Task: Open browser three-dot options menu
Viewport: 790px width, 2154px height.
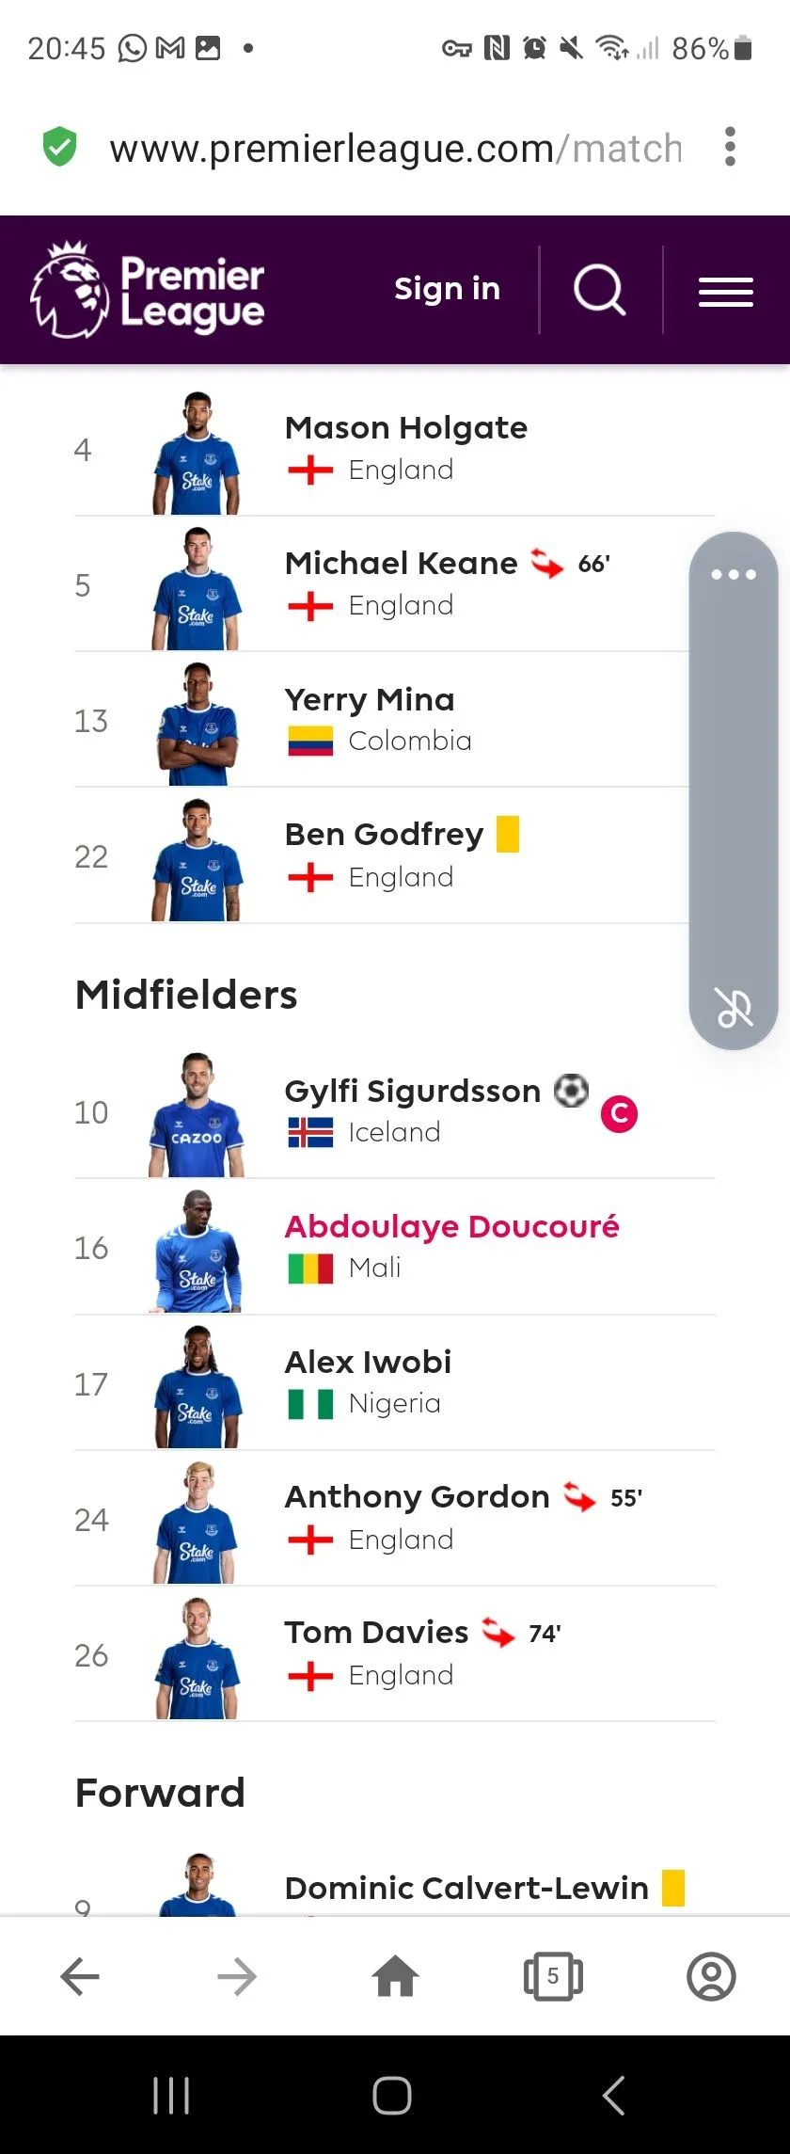Action: pyautogui.click(x=730, y=148)
